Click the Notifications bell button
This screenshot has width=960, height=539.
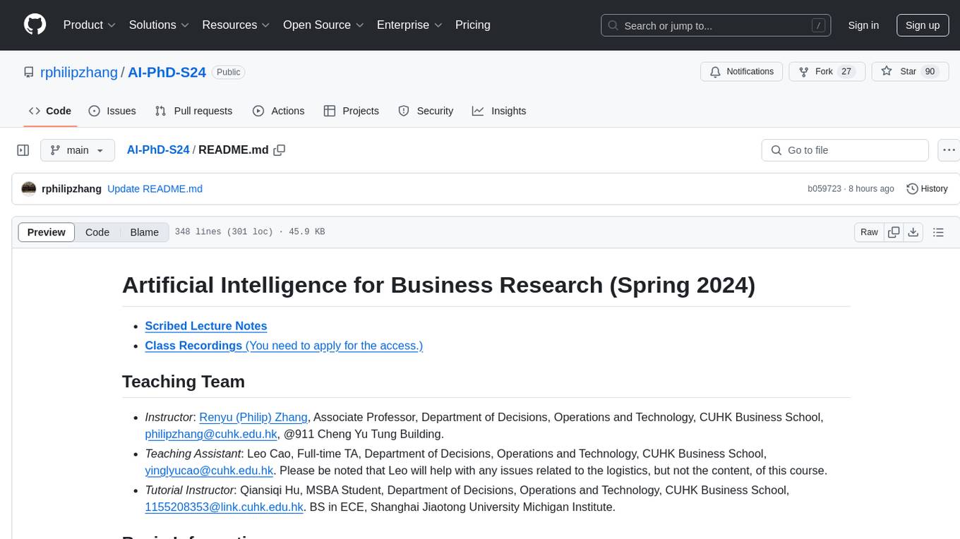pos(742,72)
